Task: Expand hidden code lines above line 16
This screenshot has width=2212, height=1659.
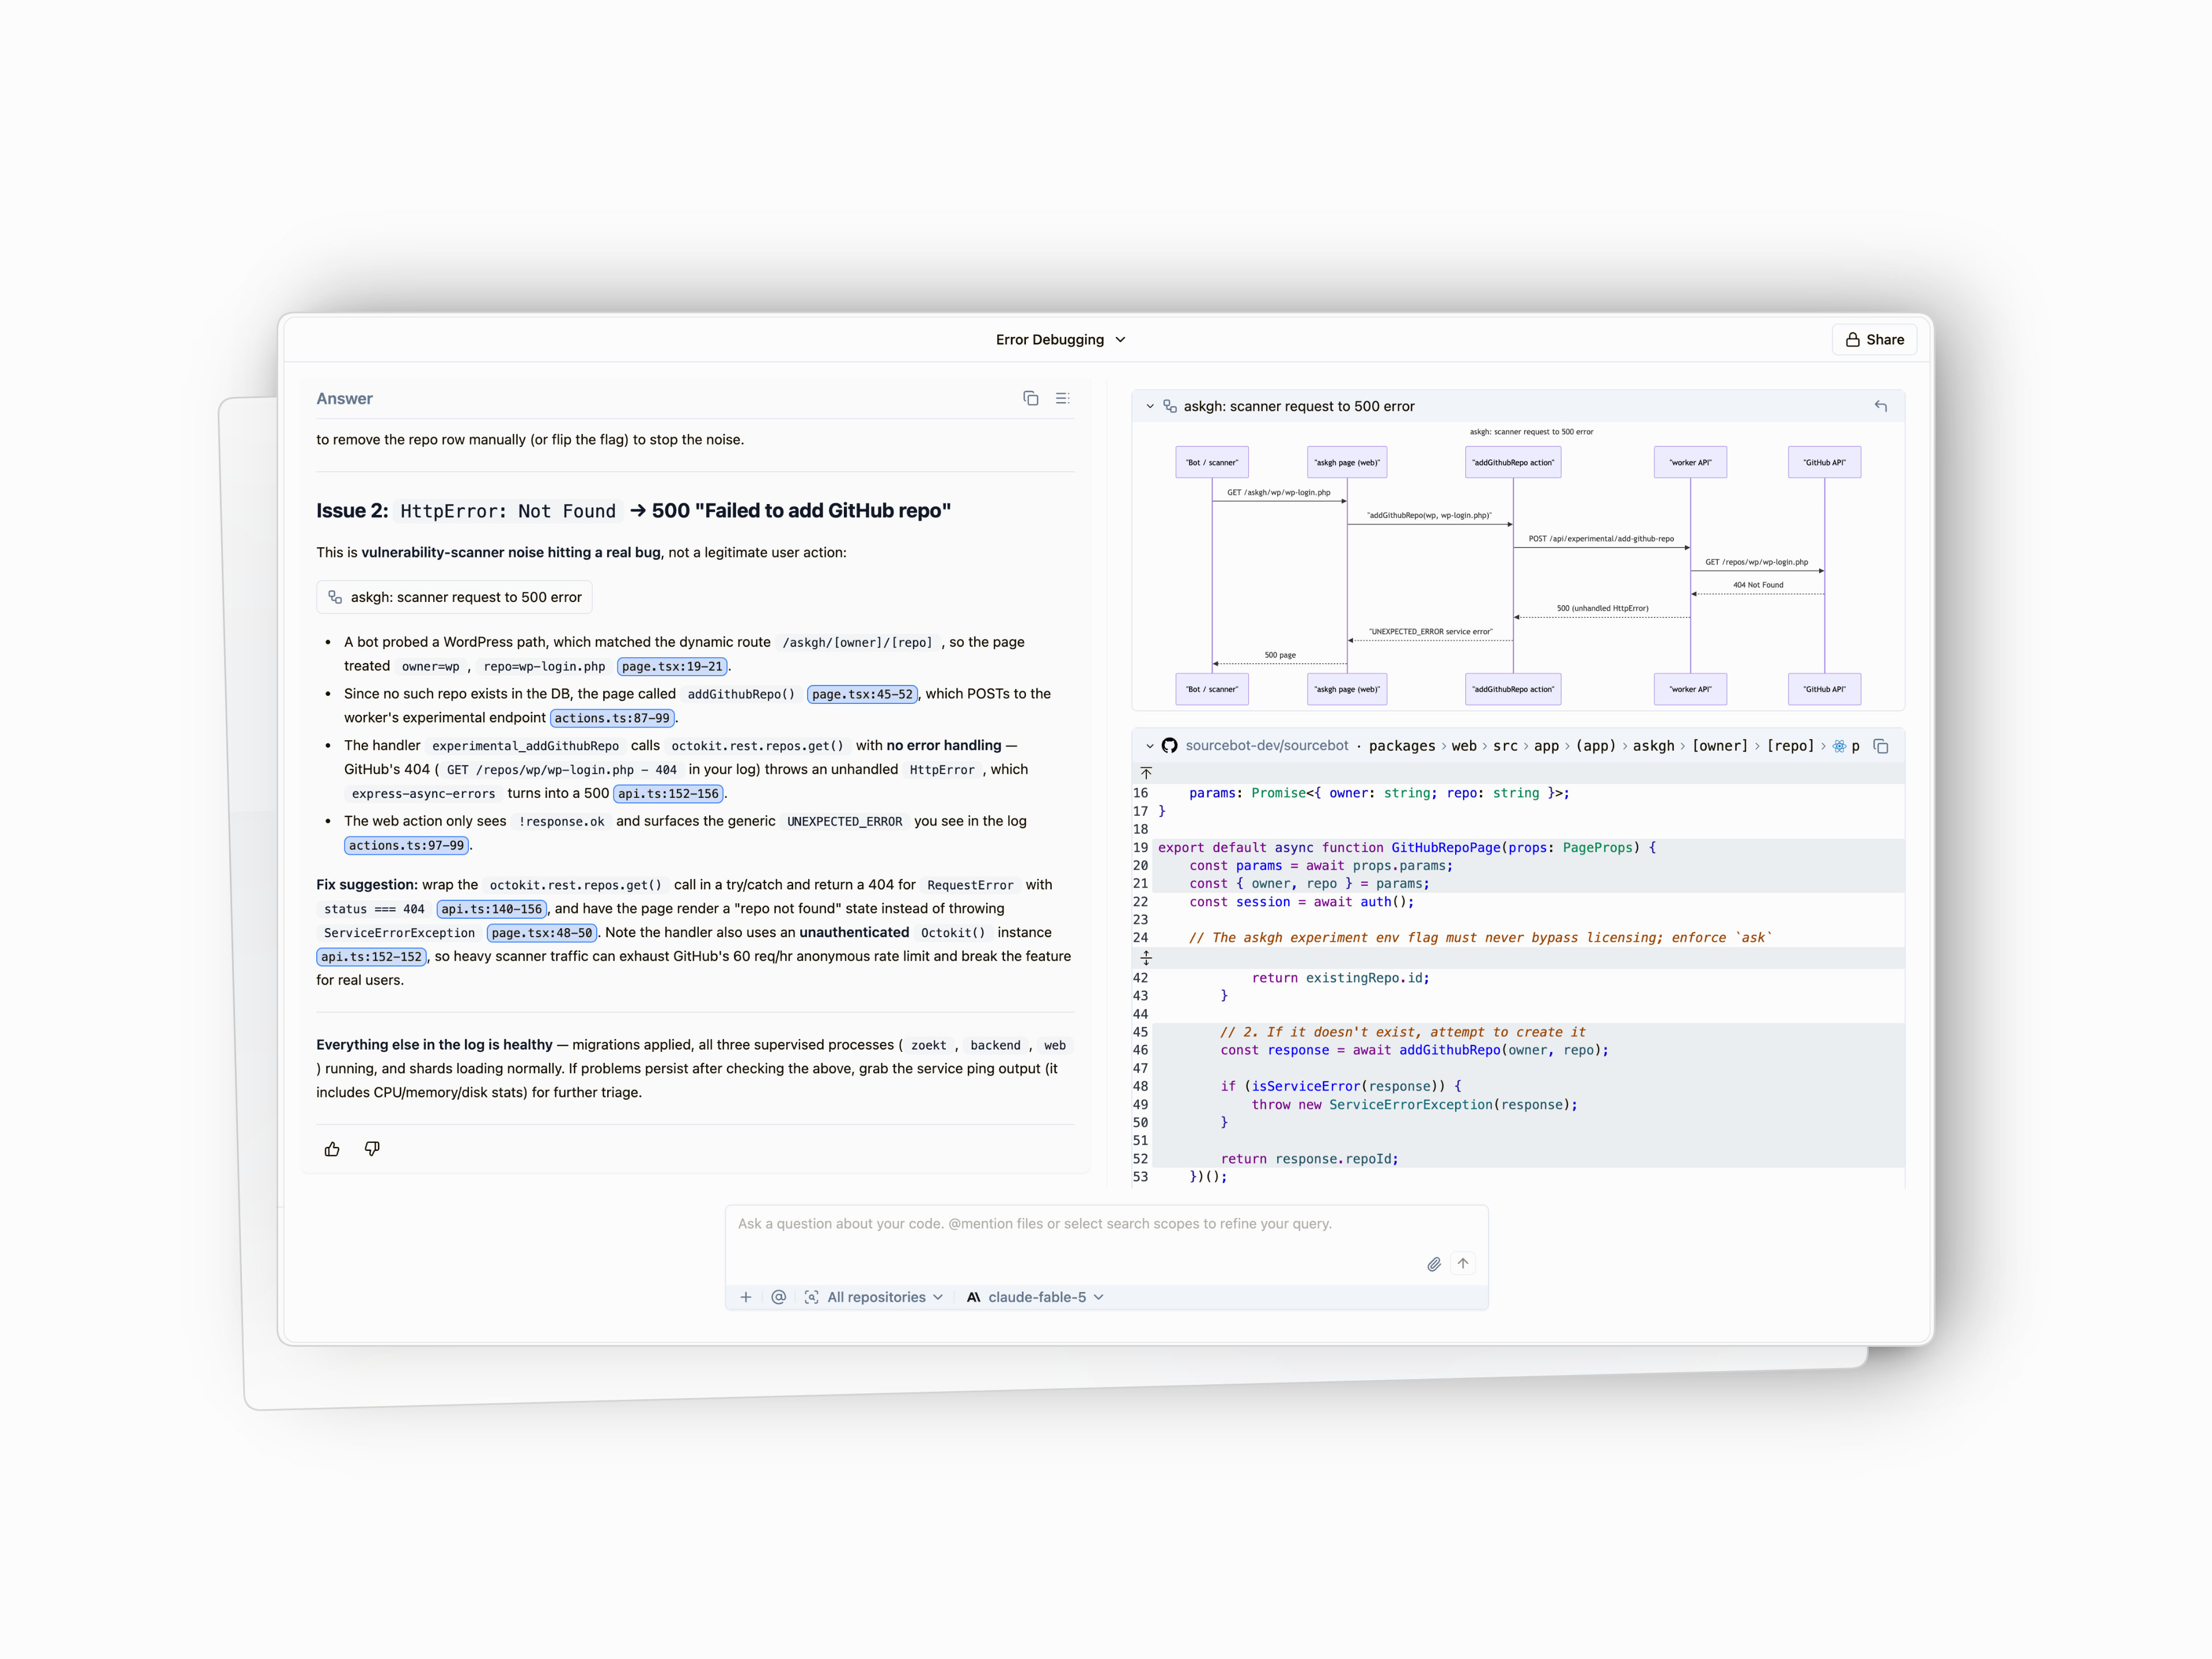Action: [x=1146, y=773]
